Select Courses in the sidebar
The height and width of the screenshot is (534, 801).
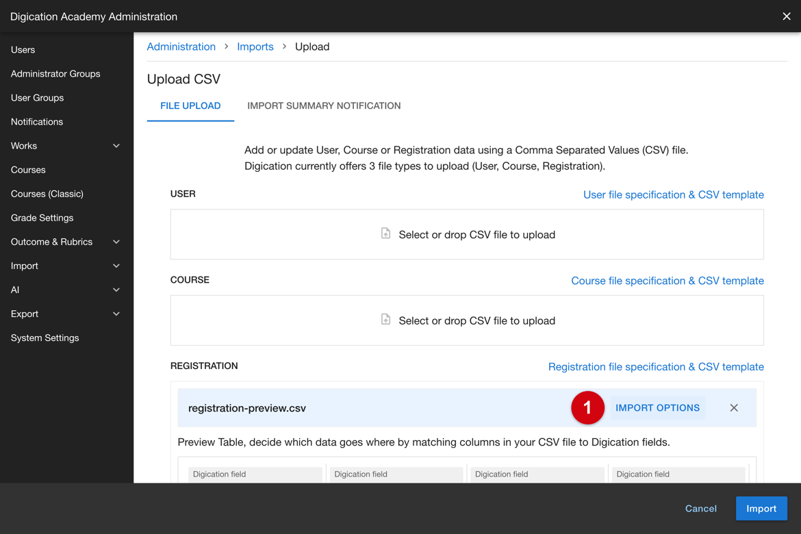pos(28,170)
